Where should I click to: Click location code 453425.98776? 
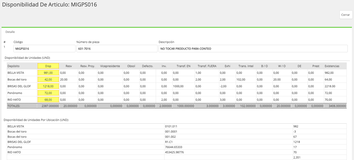pyautogui.click(x=174, y=152)
